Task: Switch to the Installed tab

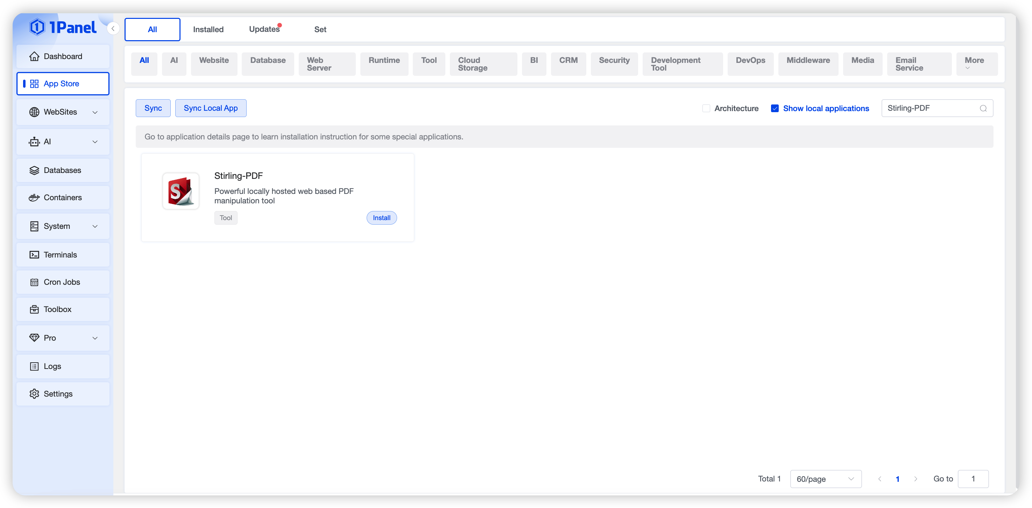Action: coord(208,30)
